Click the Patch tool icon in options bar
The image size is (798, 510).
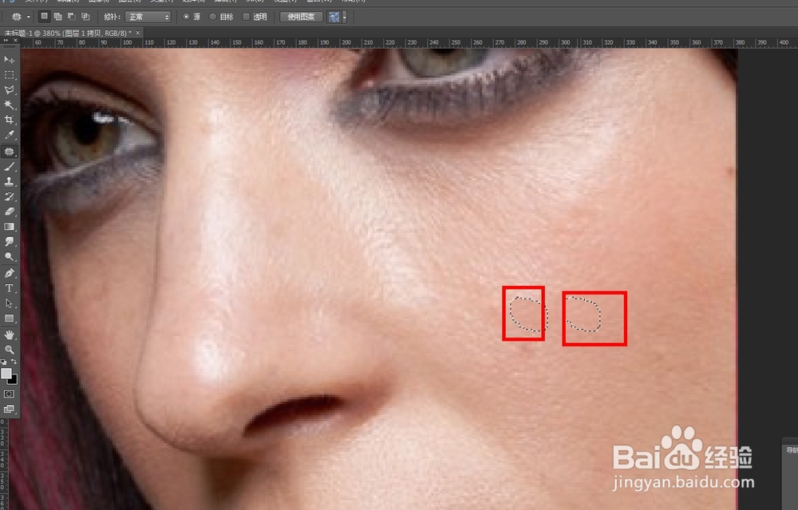pyautogui.click(x=16, y=17)
